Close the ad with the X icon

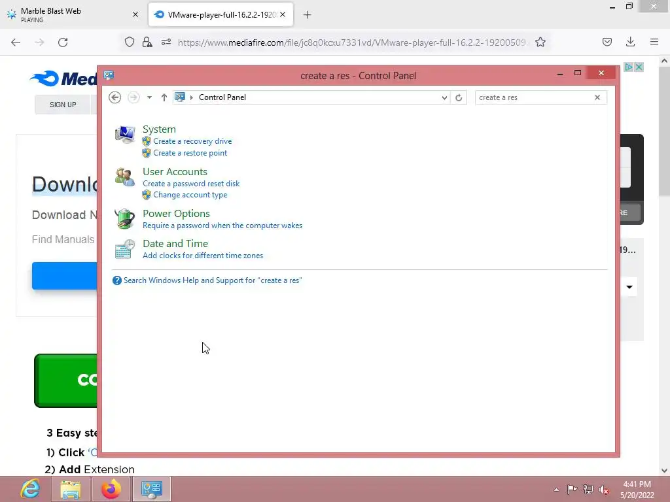pos(639,67)
